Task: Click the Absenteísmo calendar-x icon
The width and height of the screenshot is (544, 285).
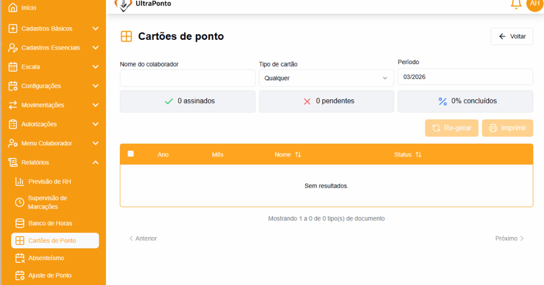Action: [x=20, y=258]
